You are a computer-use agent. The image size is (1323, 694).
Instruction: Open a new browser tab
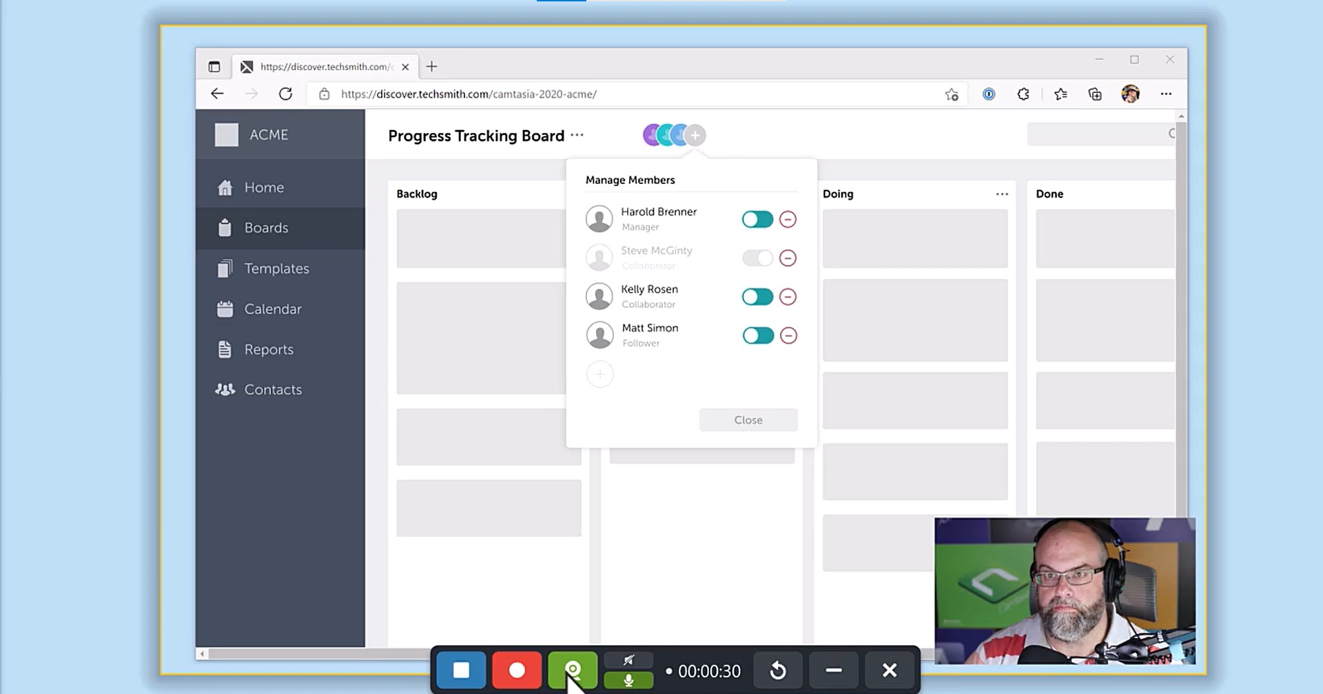[x=432, y=67]
